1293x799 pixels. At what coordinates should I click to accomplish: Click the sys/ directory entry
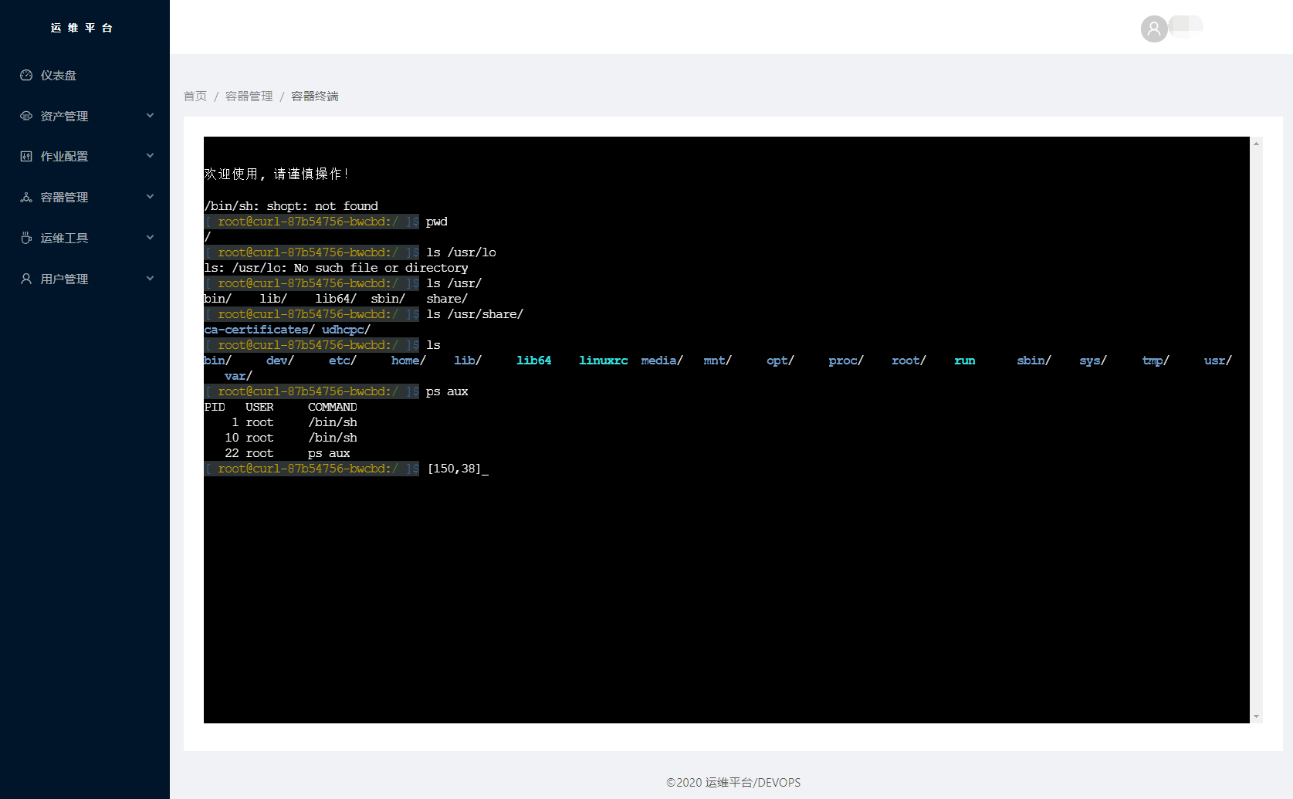[x=1093, y=361]
